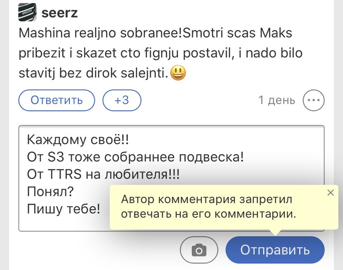Click the yellow tooltip message text
The image size is (343, 270).
(x=209, y=207)
